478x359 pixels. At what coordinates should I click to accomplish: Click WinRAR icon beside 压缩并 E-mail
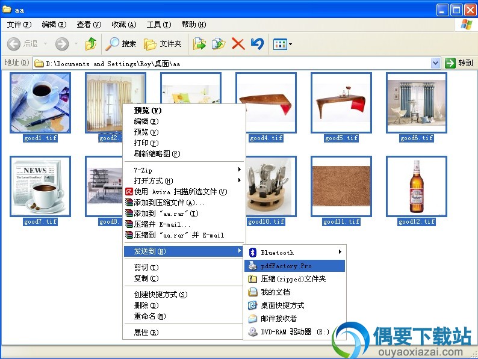[x=129, y=224]
